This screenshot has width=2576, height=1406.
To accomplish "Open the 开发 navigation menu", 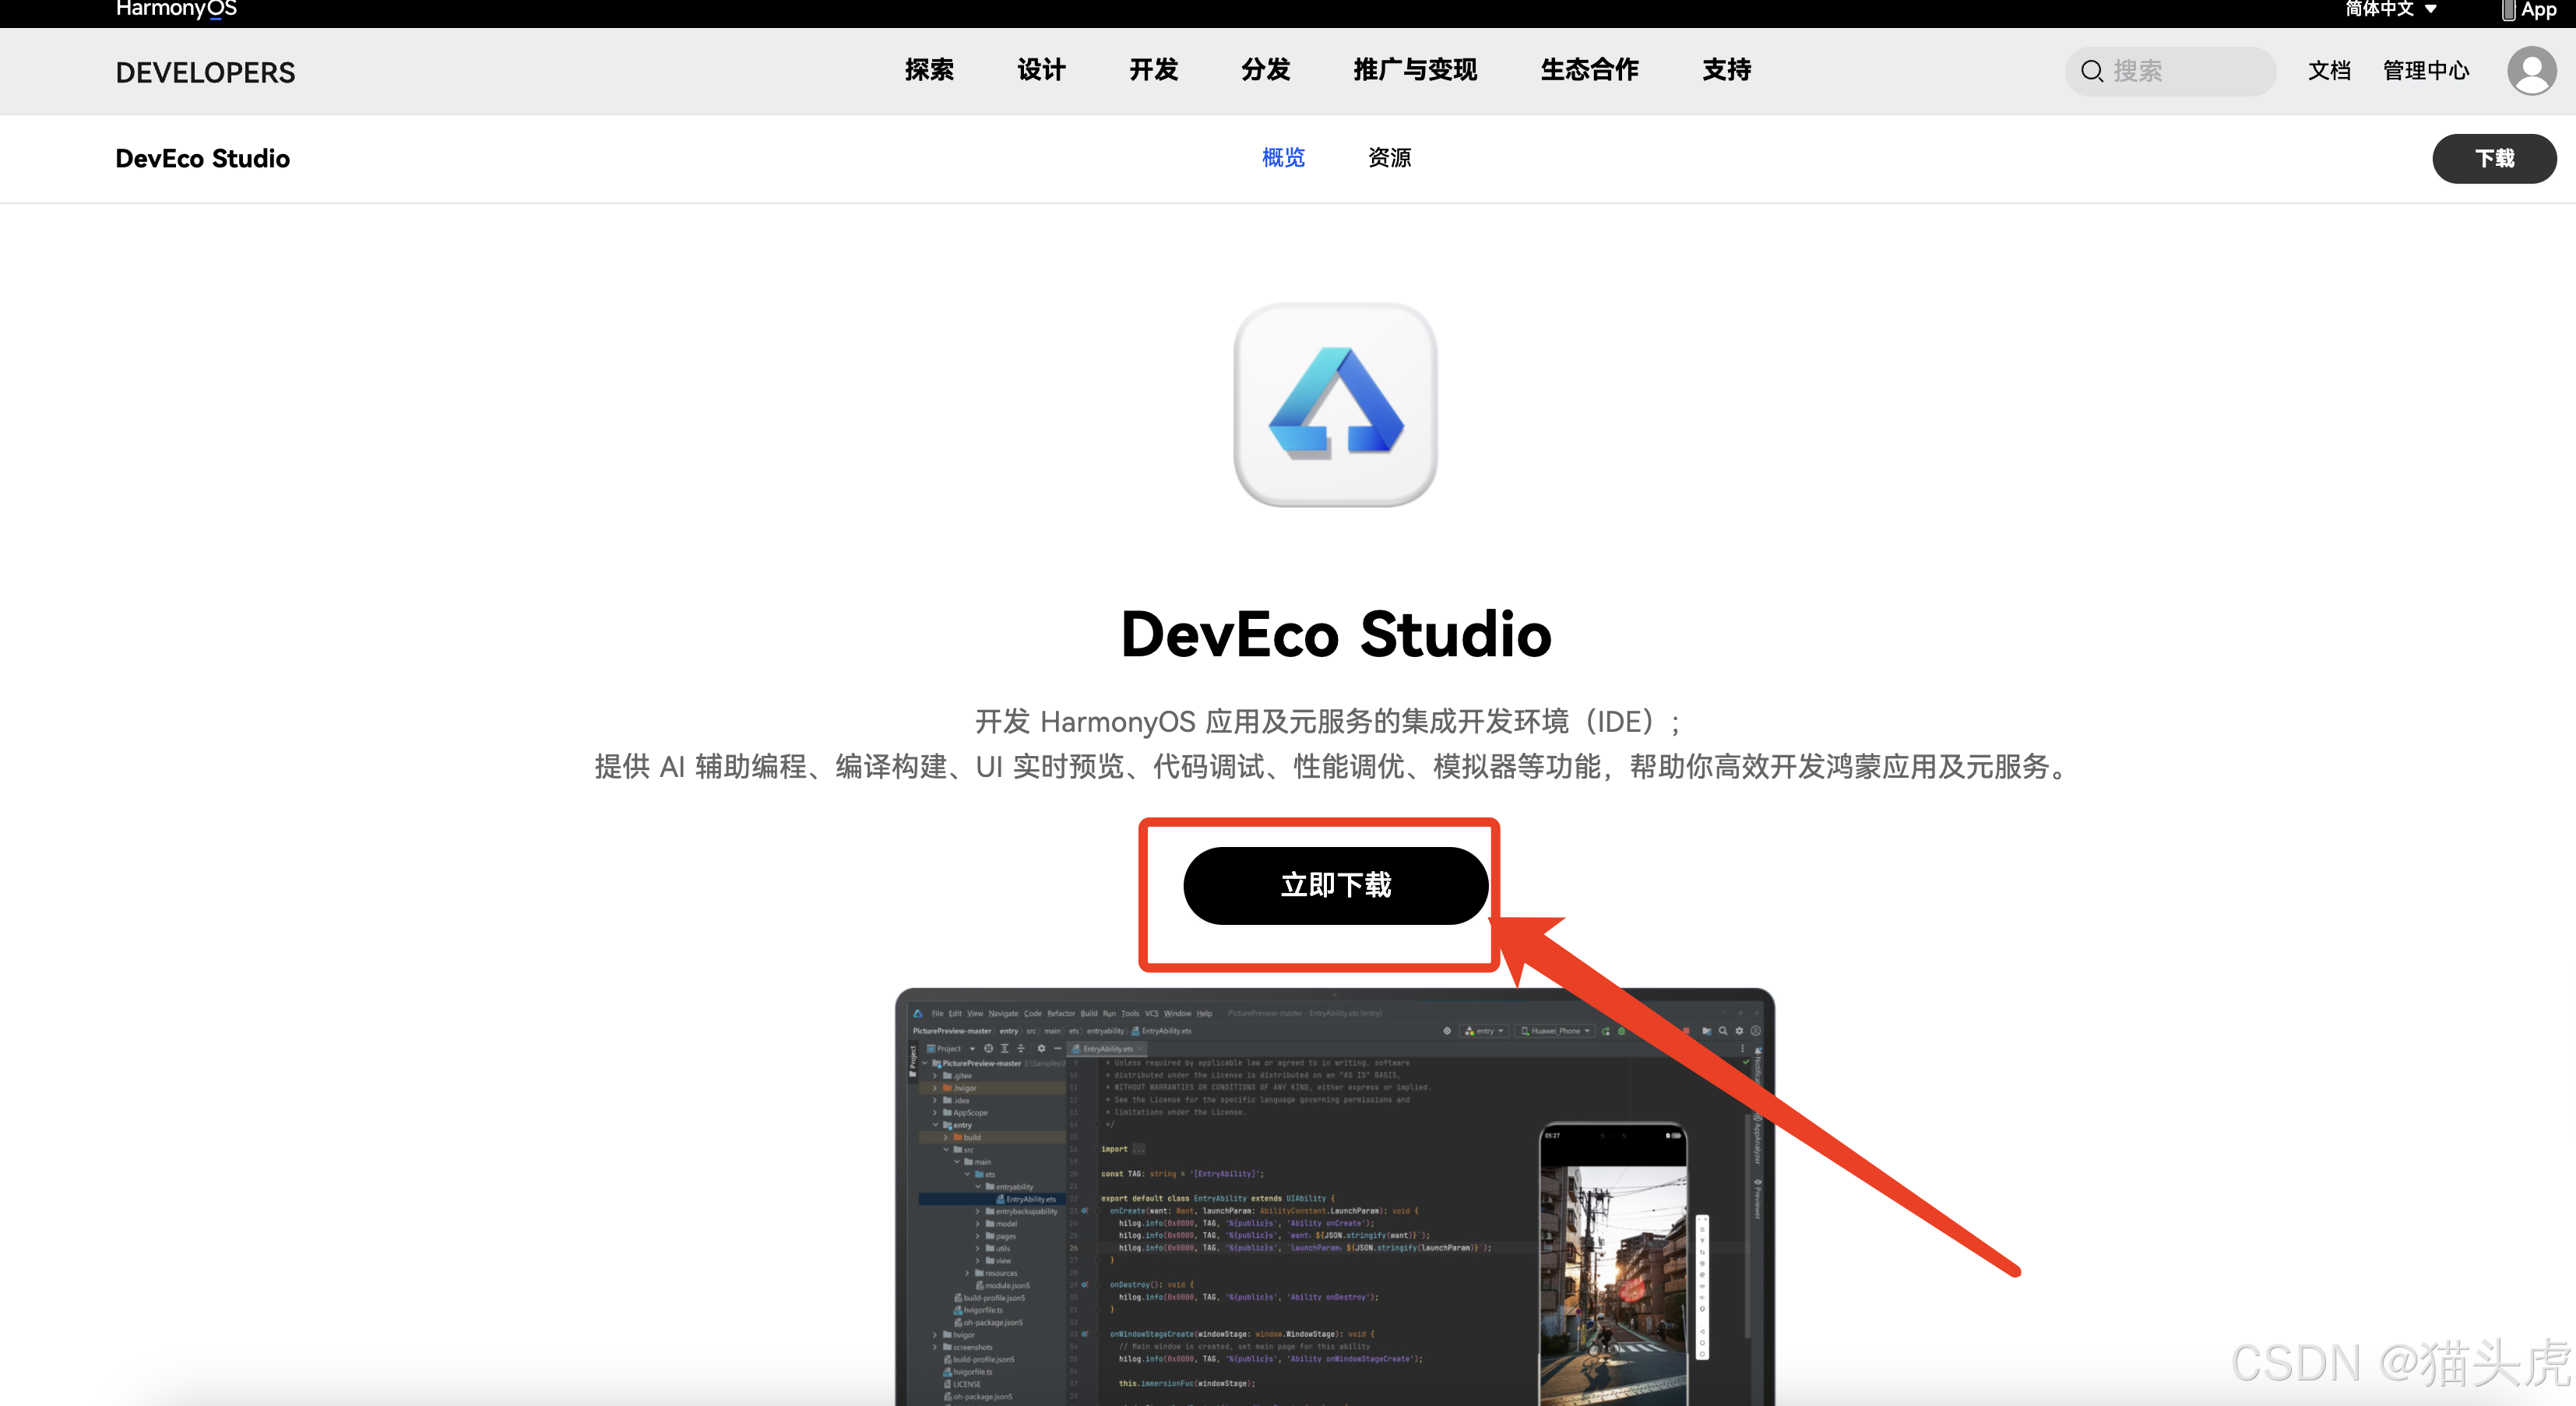I will 1153,70.
